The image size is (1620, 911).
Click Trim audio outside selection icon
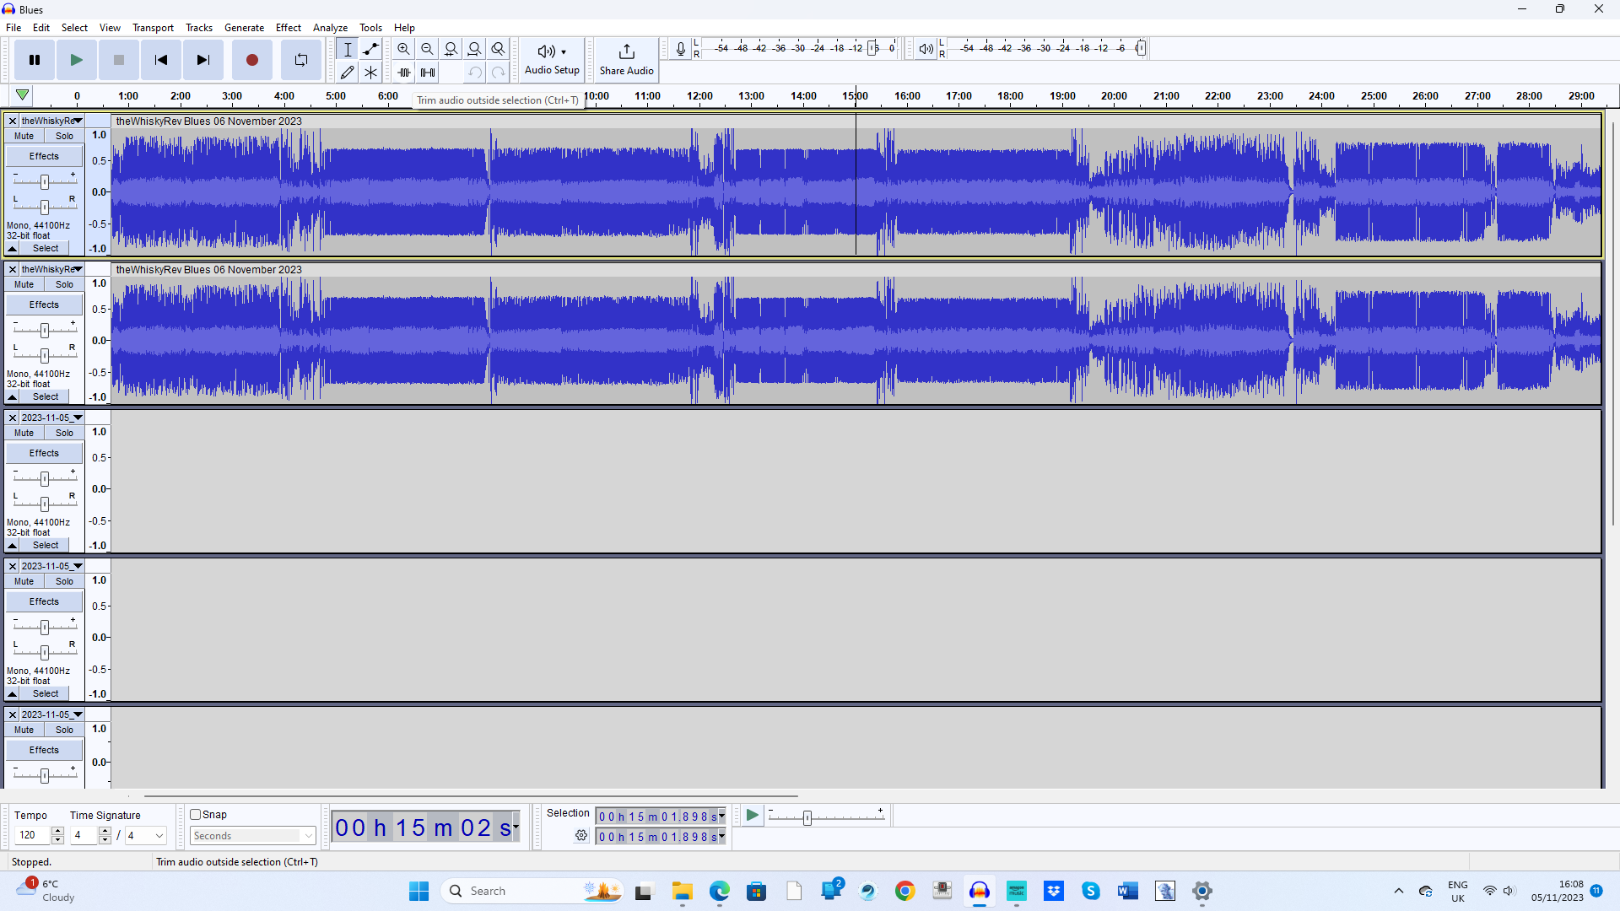[x=404, y=73]
